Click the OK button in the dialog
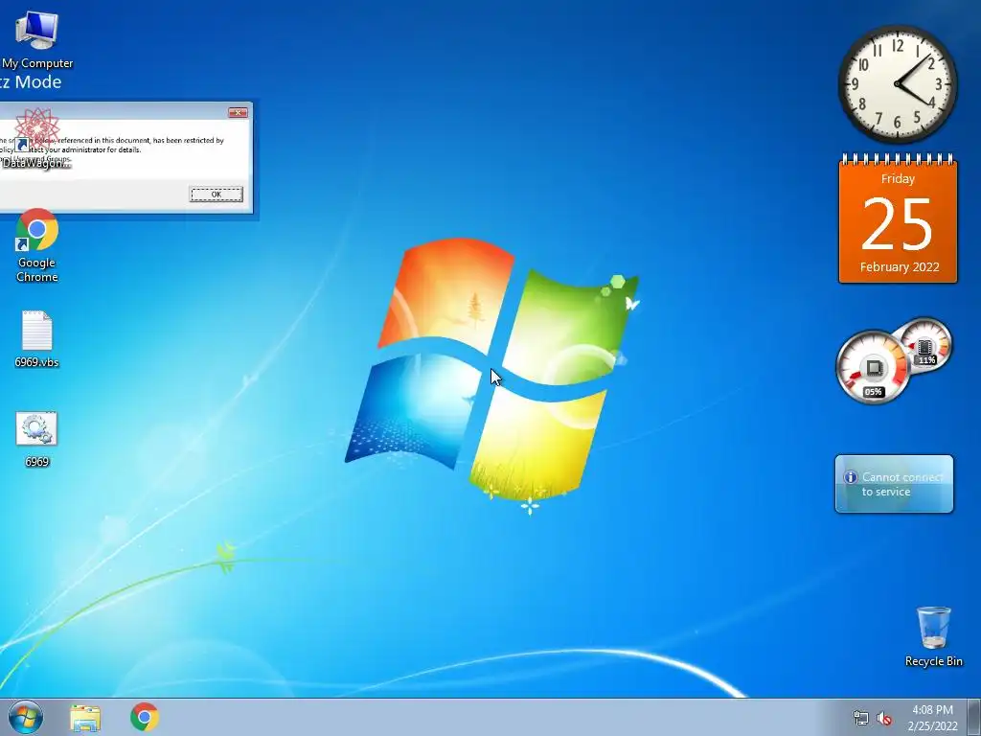981x736 pixels. (x=216, y=194)
